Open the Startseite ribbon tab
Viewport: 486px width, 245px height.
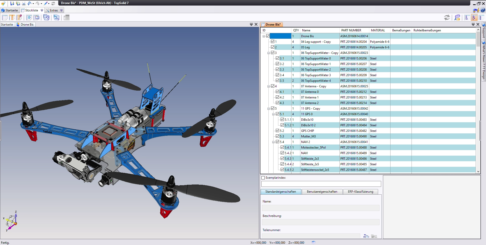10,10
